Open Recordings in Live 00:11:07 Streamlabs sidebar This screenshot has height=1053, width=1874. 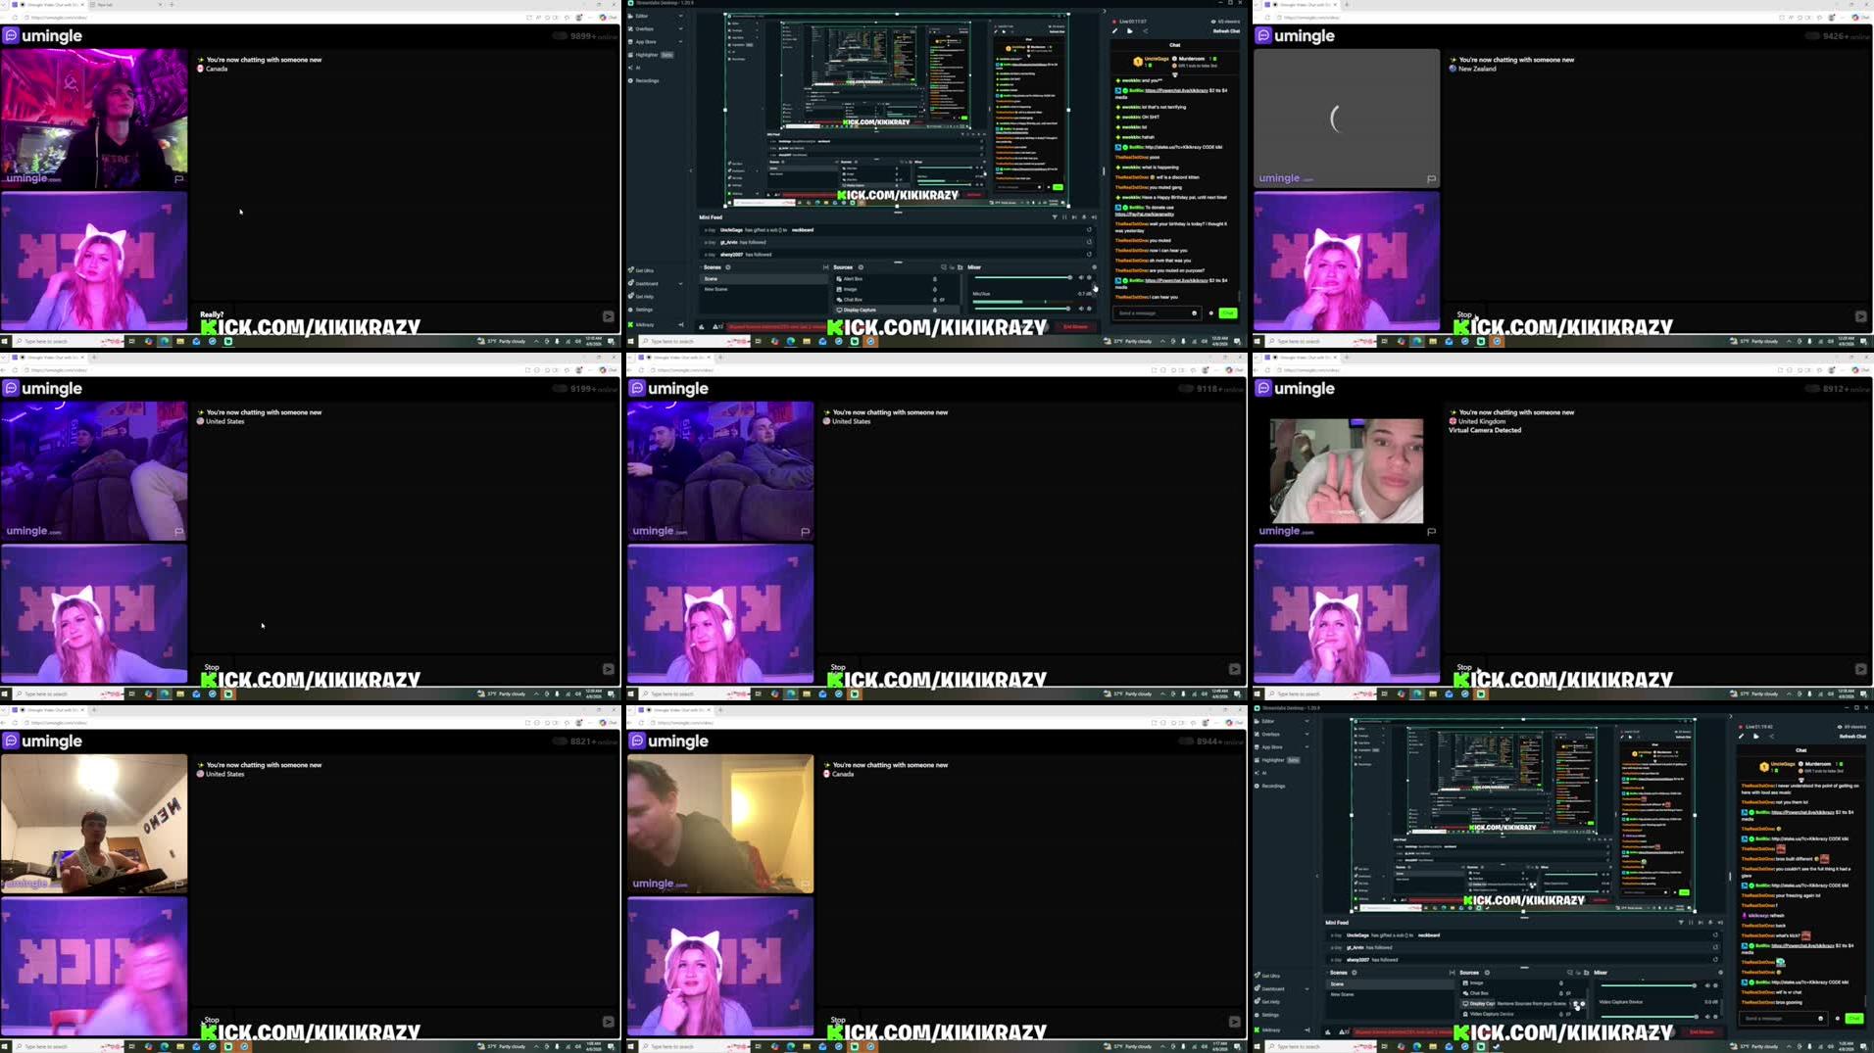pos(644,80)
